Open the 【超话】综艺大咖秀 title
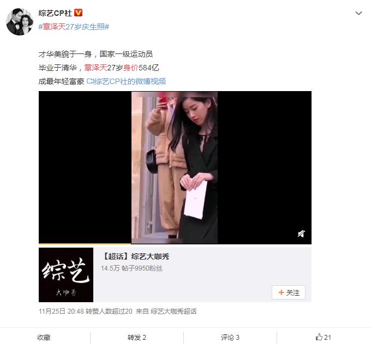This screenshot has height=348, width=371. pyautogui.click(x=135, y=256)
